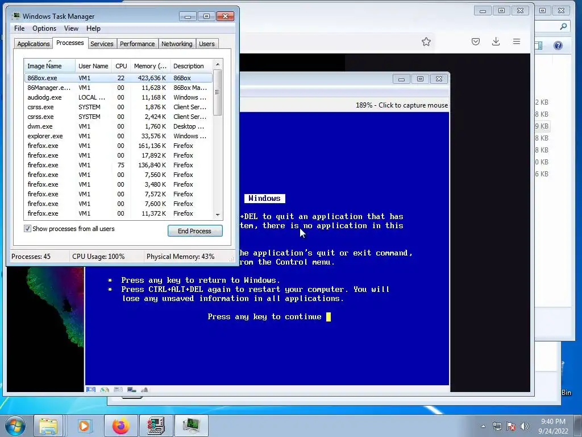Click Explorer window blue help icon
Image resolution: width=582 pixels, height=437 pixels.
coord(558,46)
